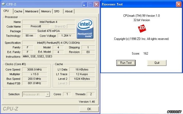Click Quit in Processor Test

tap(157, 63)
